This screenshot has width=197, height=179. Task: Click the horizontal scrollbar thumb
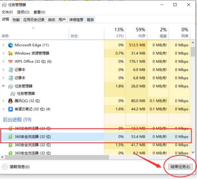pyautogui.click(x=57, y=157)
